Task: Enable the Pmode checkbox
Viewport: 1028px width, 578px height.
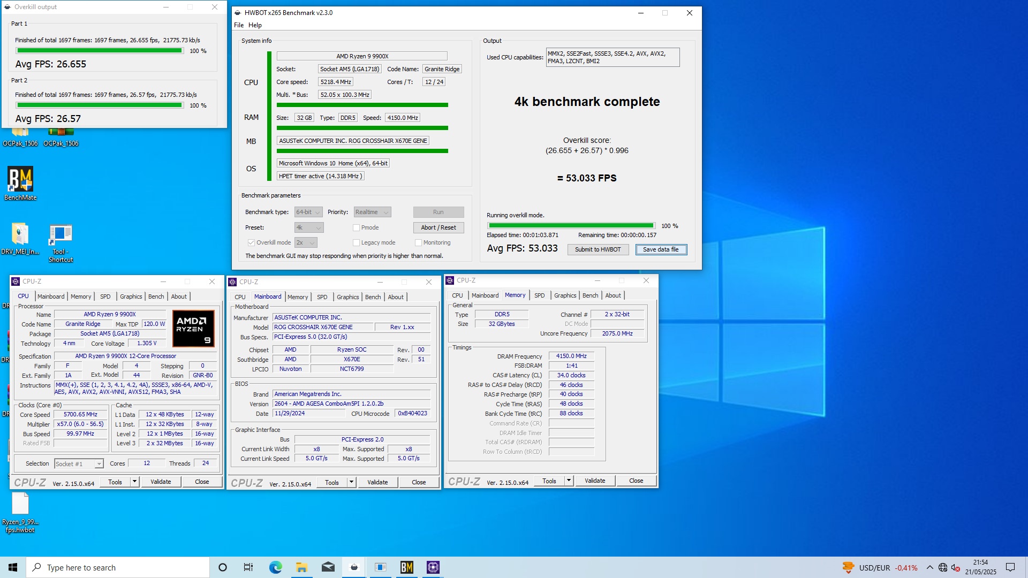Action: (356, 227)
